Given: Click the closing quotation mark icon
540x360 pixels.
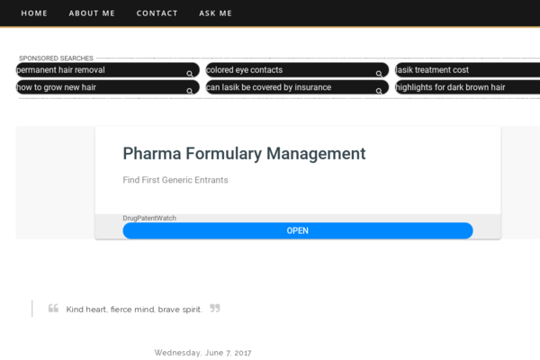Looking at the screenshot, I should pyautogui.click(x=215, y=308).
